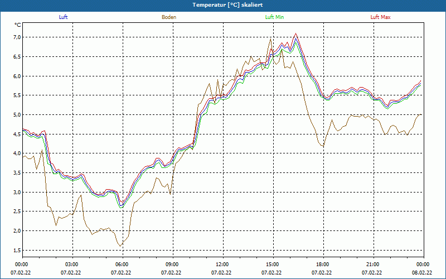Image resolution: width=446 pixels, height=279 pixels.
Task: Click the '4,0' temperature axis value
Action: click(x=16, y=153)
